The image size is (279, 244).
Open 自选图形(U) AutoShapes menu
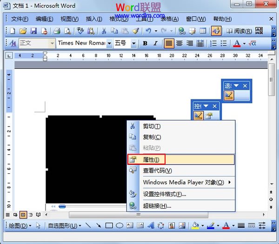click(x=65, y=226)
